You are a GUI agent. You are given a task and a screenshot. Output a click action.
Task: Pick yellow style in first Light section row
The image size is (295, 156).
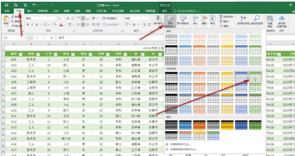click(227, 39)
